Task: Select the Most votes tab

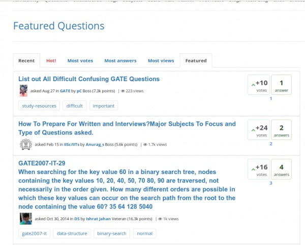Action: coord(80,60)
